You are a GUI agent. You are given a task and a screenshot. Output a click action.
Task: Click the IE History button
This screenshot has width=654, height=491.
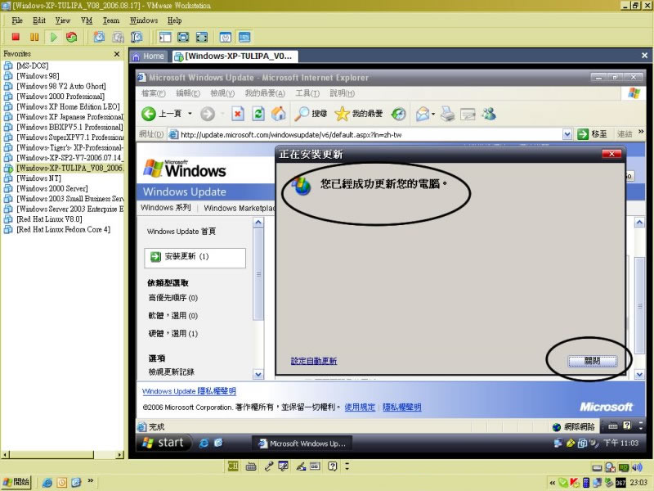pyautogui.click(x=399, y=114)
